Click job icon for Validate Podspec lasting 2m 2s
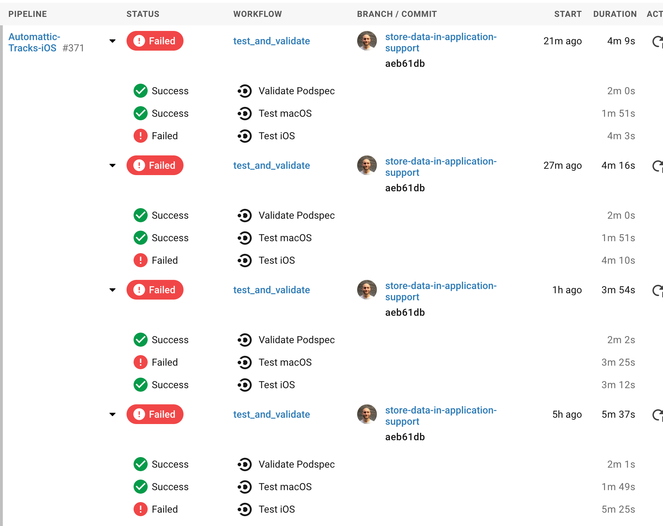The image size is (663, 526). pos(245,340)
